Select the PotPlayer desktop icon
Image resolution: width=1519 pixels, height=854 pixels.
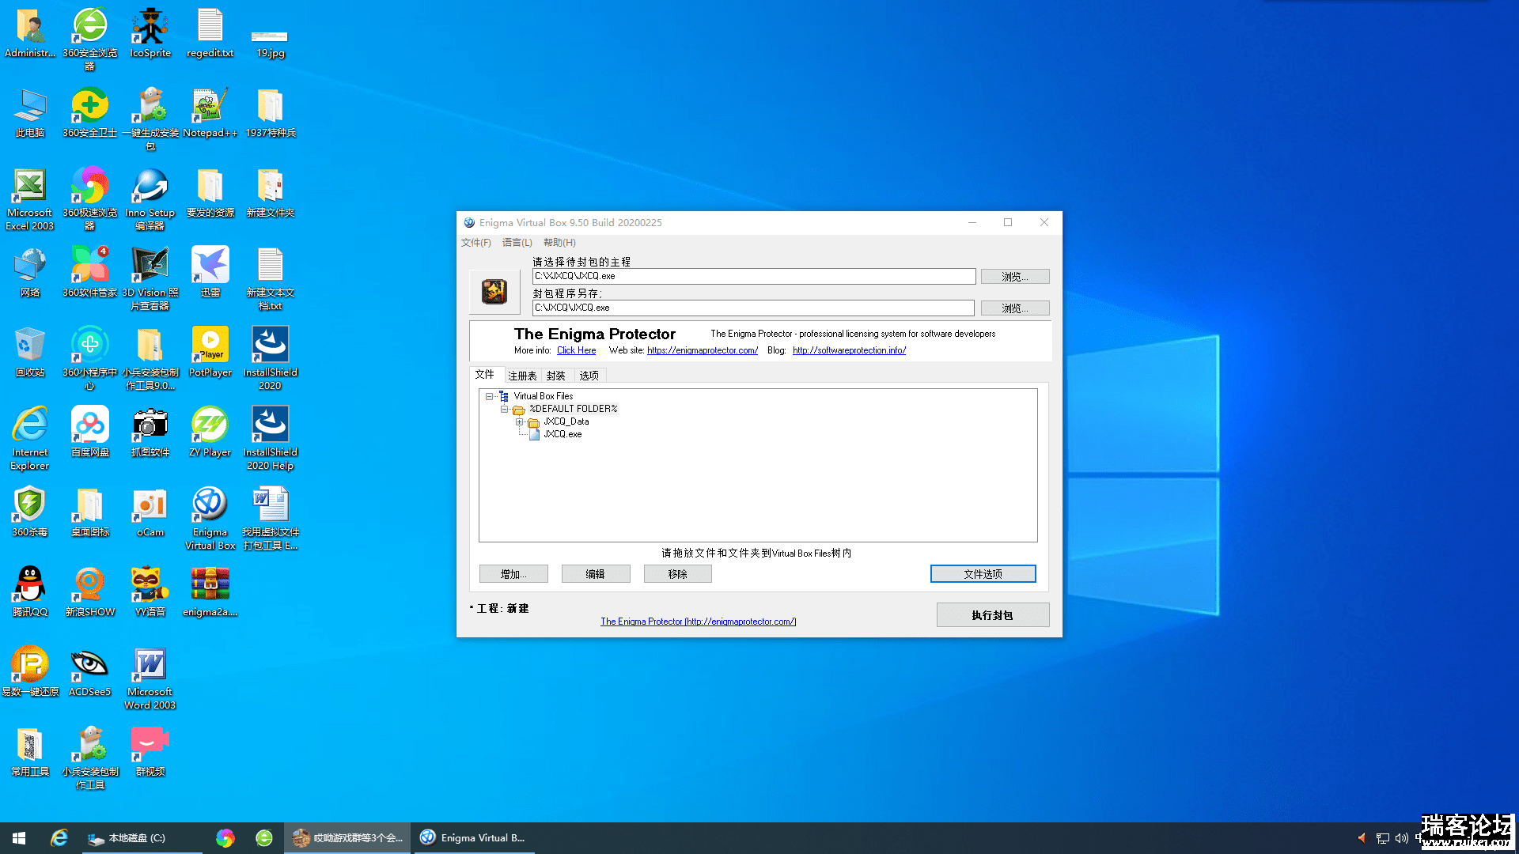210,352
